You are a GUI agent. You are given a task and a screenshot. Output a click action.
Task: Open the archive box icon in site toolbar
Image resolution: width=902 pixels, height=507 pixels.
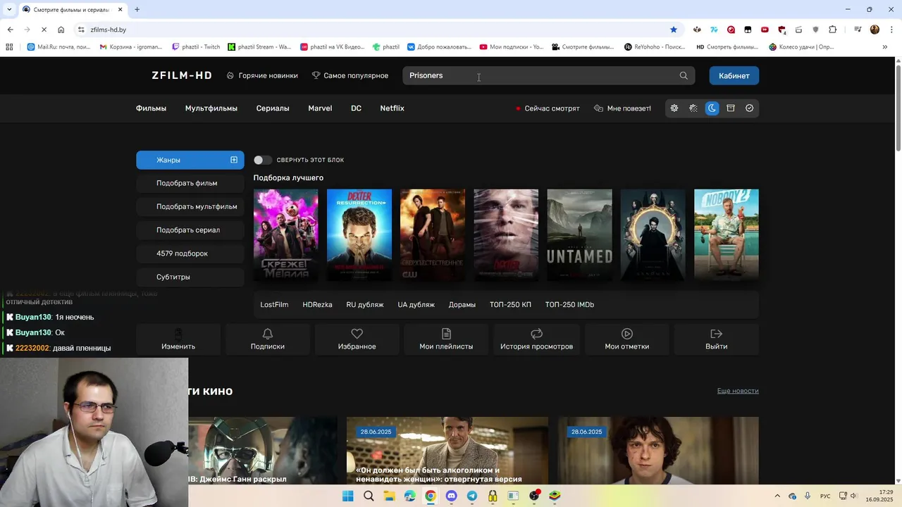point(731,108)
